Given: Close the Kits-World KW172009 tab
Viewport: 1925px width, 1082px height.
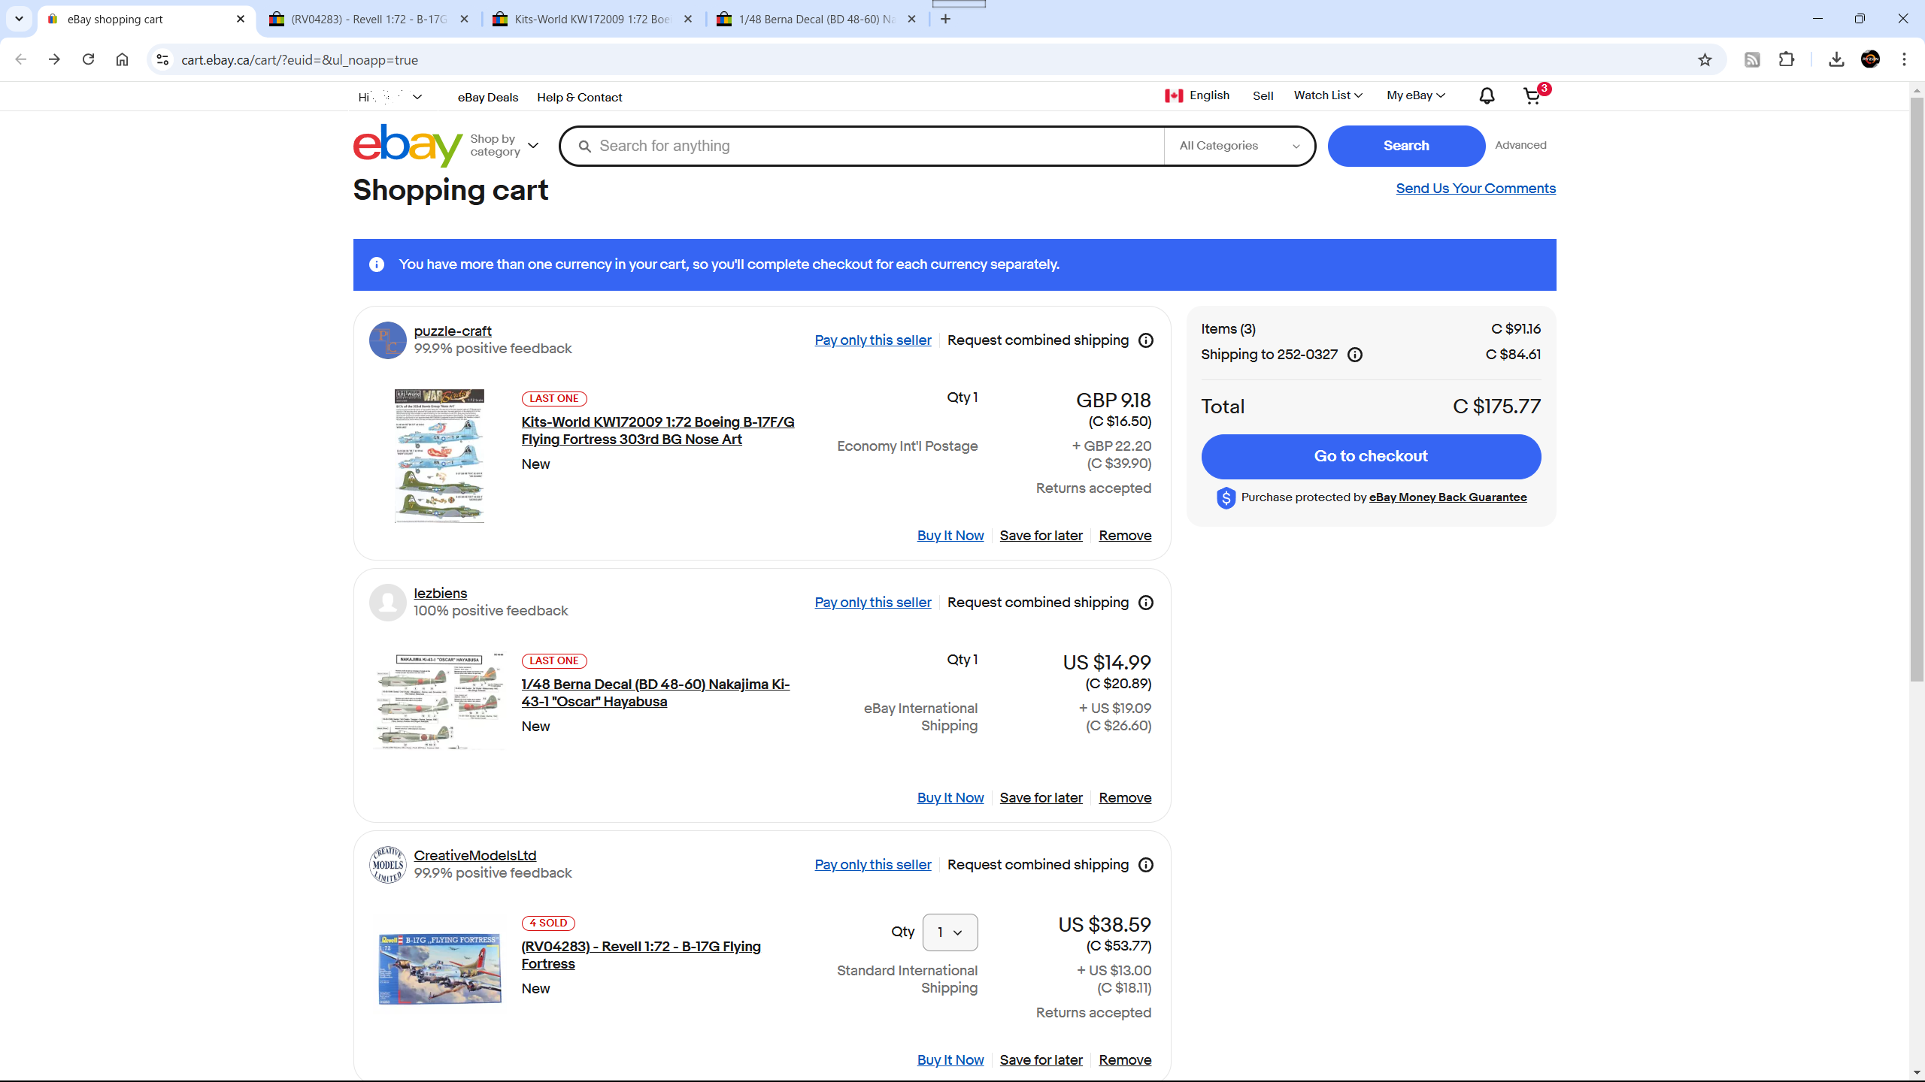Looking at the screenshot, I should coord(687,20).
